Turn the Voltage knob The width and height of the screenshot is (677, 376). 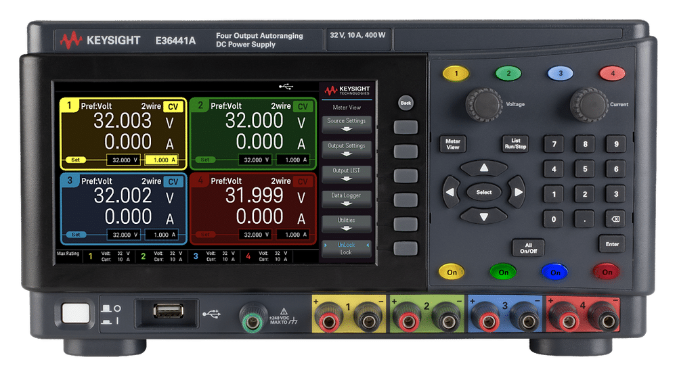pyautogui.click(x=484, y=105)
